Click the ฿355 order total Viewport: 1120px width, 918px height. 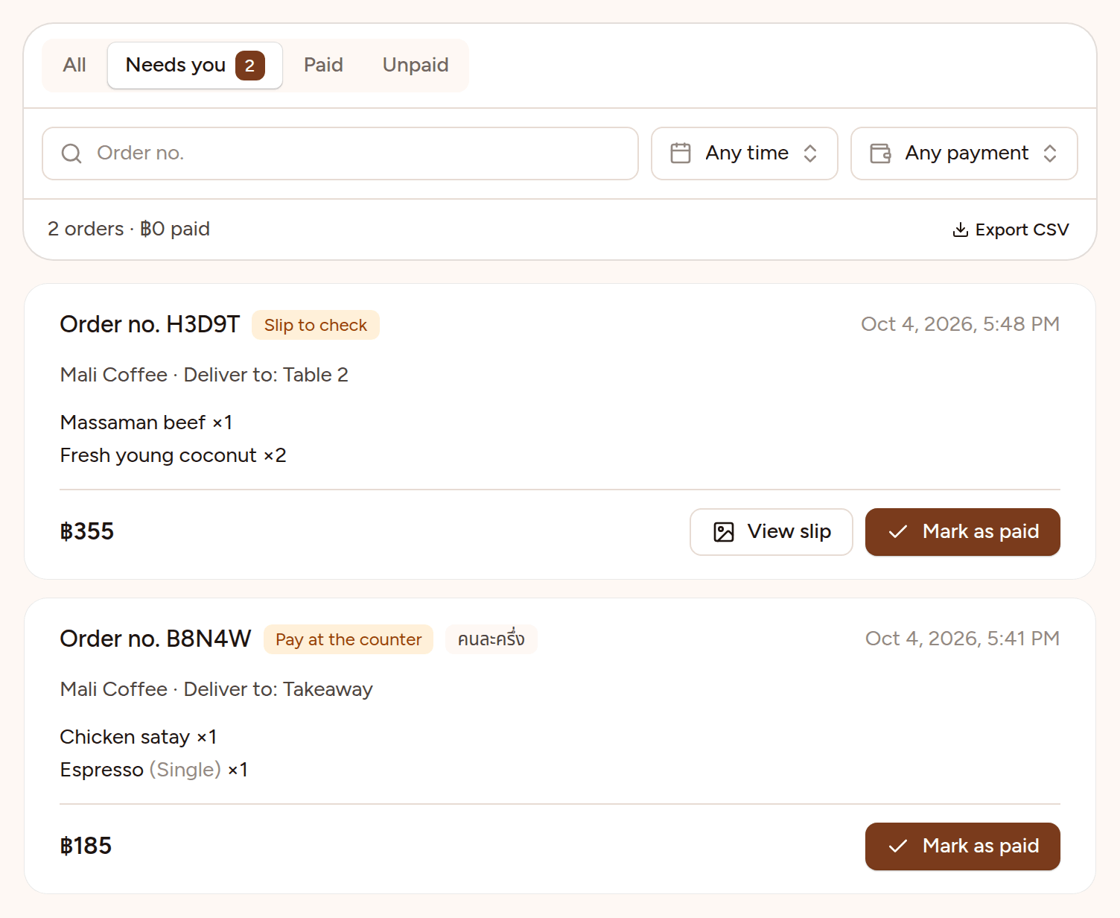click(87, 531)
